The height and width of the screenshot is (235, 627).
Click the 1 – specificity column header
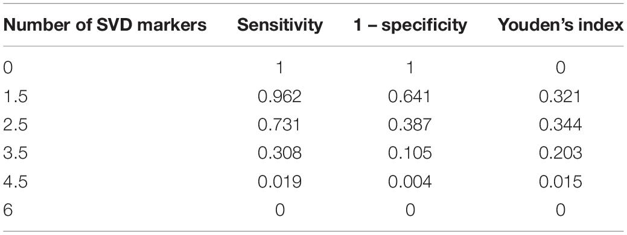410,25
